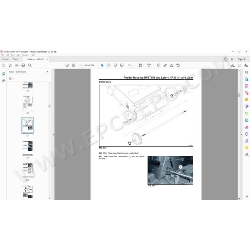Open the File menu
250x250 pixels.
2,55
